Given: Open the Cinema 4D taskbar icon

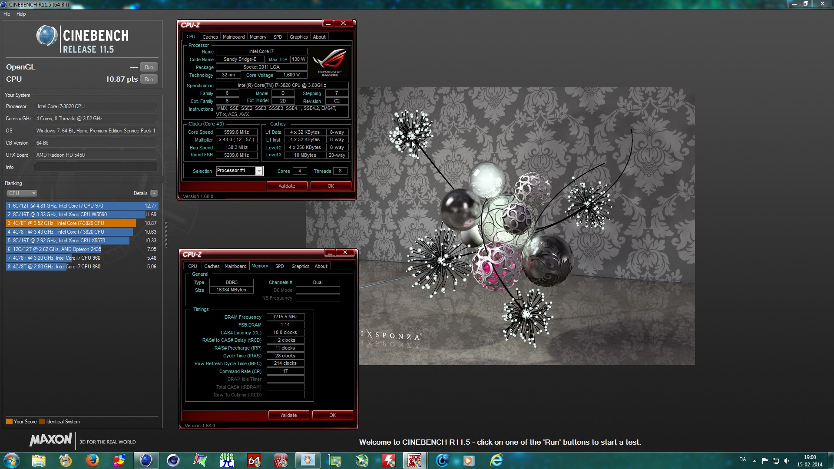Looking at the screenshot, I should [x=173, y=460].
